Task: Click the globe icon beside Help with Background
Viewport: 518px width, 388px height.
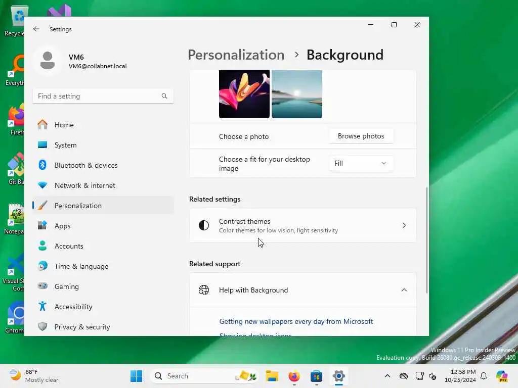Action: [x=204, y=290]
